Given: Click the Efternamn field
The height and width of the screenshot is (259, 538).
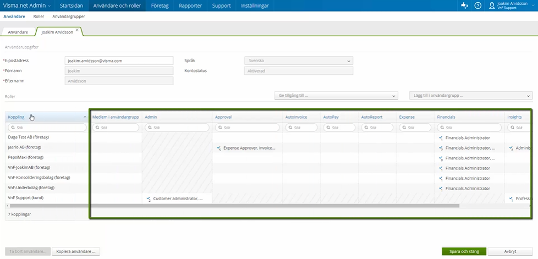Looking at the screenshot, I should (x=119, y=81).
